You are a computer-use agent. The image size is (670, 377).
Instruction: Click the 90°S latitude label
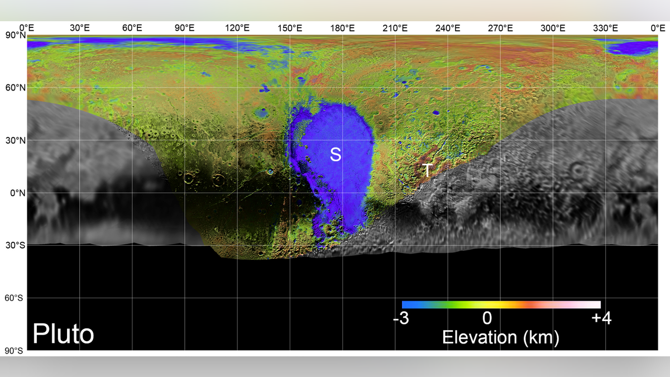(14, 350)
